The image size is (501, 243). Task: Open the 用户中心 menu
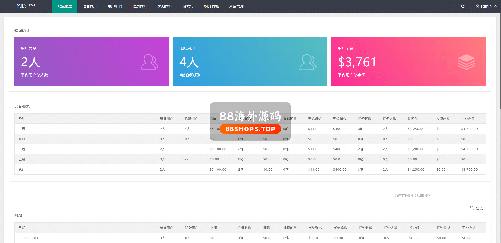[115, 6]
